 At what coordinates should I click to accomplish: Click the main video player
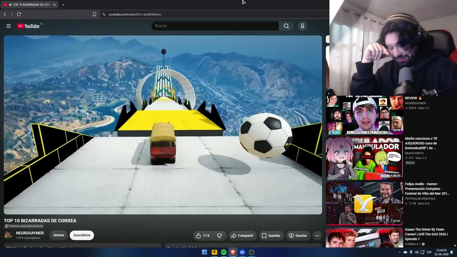pos(163,125)
